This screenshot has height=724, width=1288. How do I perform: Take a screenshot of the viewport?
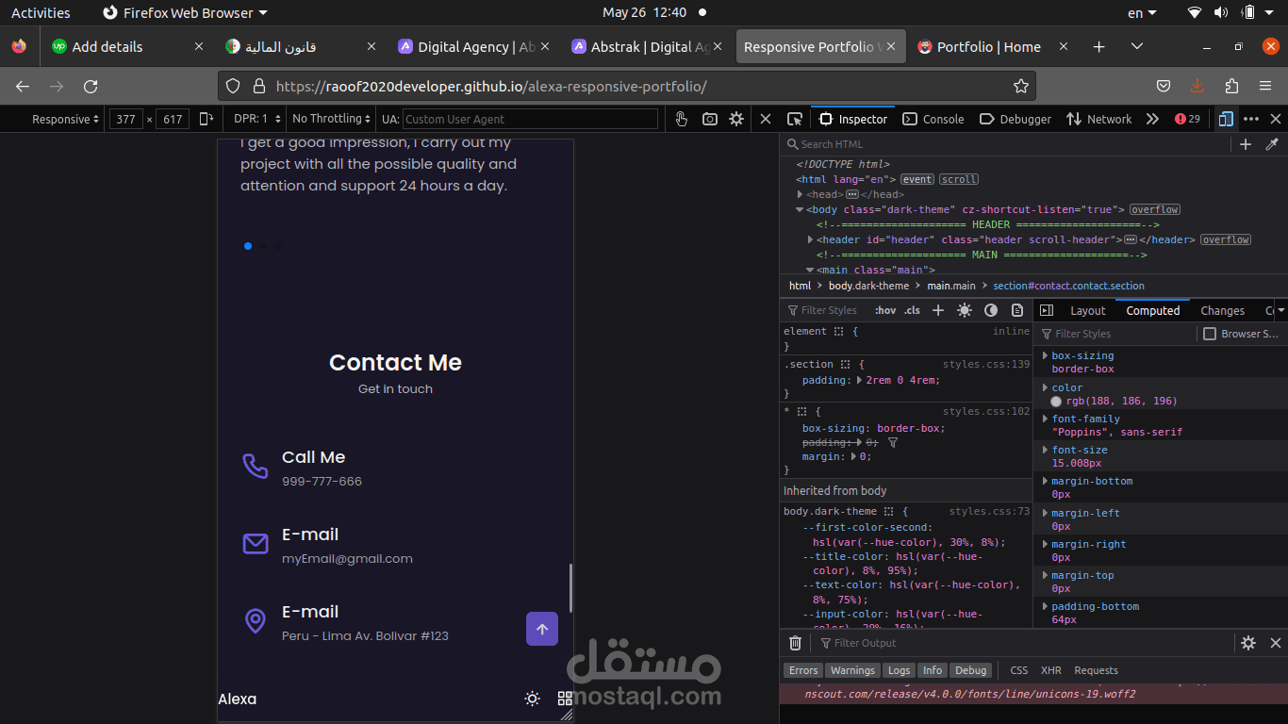pos(709,119)
